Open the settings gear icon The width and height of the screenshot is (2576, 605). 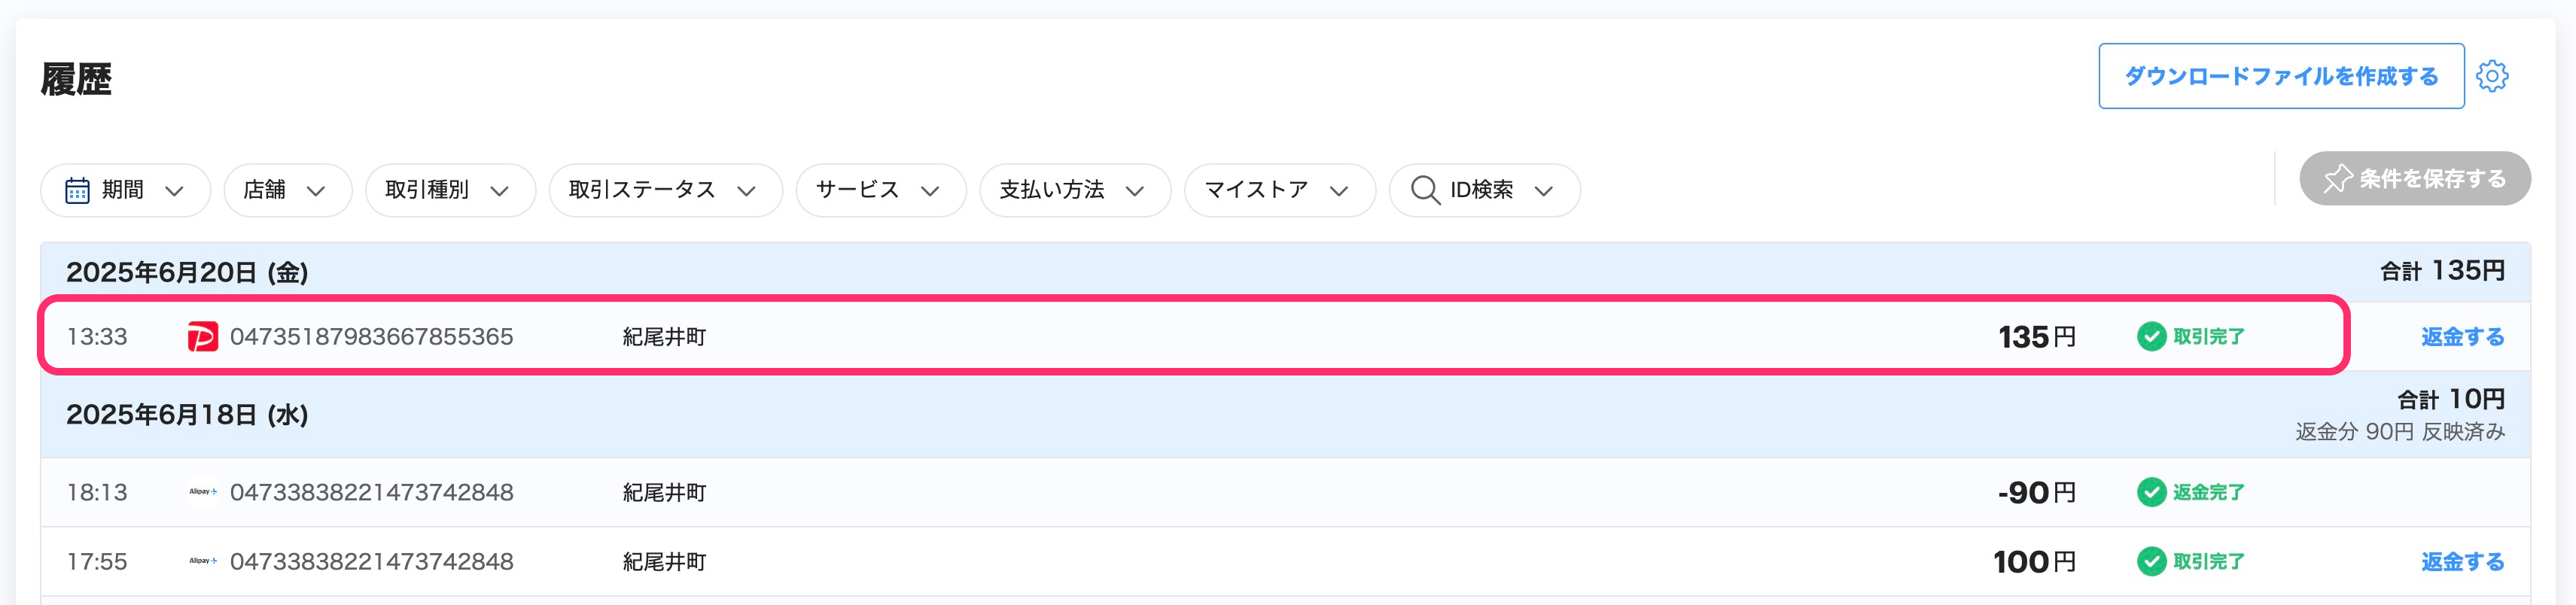pos(2491,76)
